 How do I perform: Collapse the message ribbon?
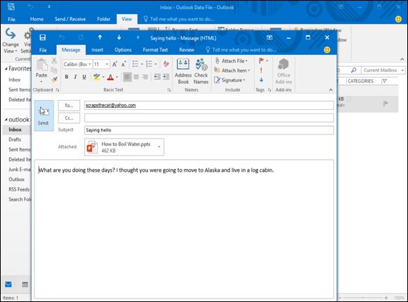pos(331,90)
